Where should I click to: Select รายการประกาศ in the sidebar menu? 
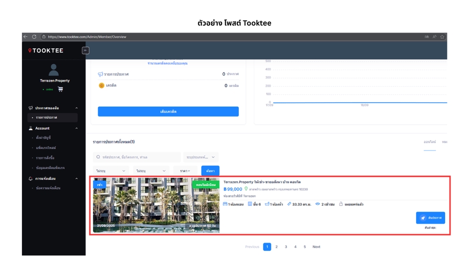tap(46, 118)
